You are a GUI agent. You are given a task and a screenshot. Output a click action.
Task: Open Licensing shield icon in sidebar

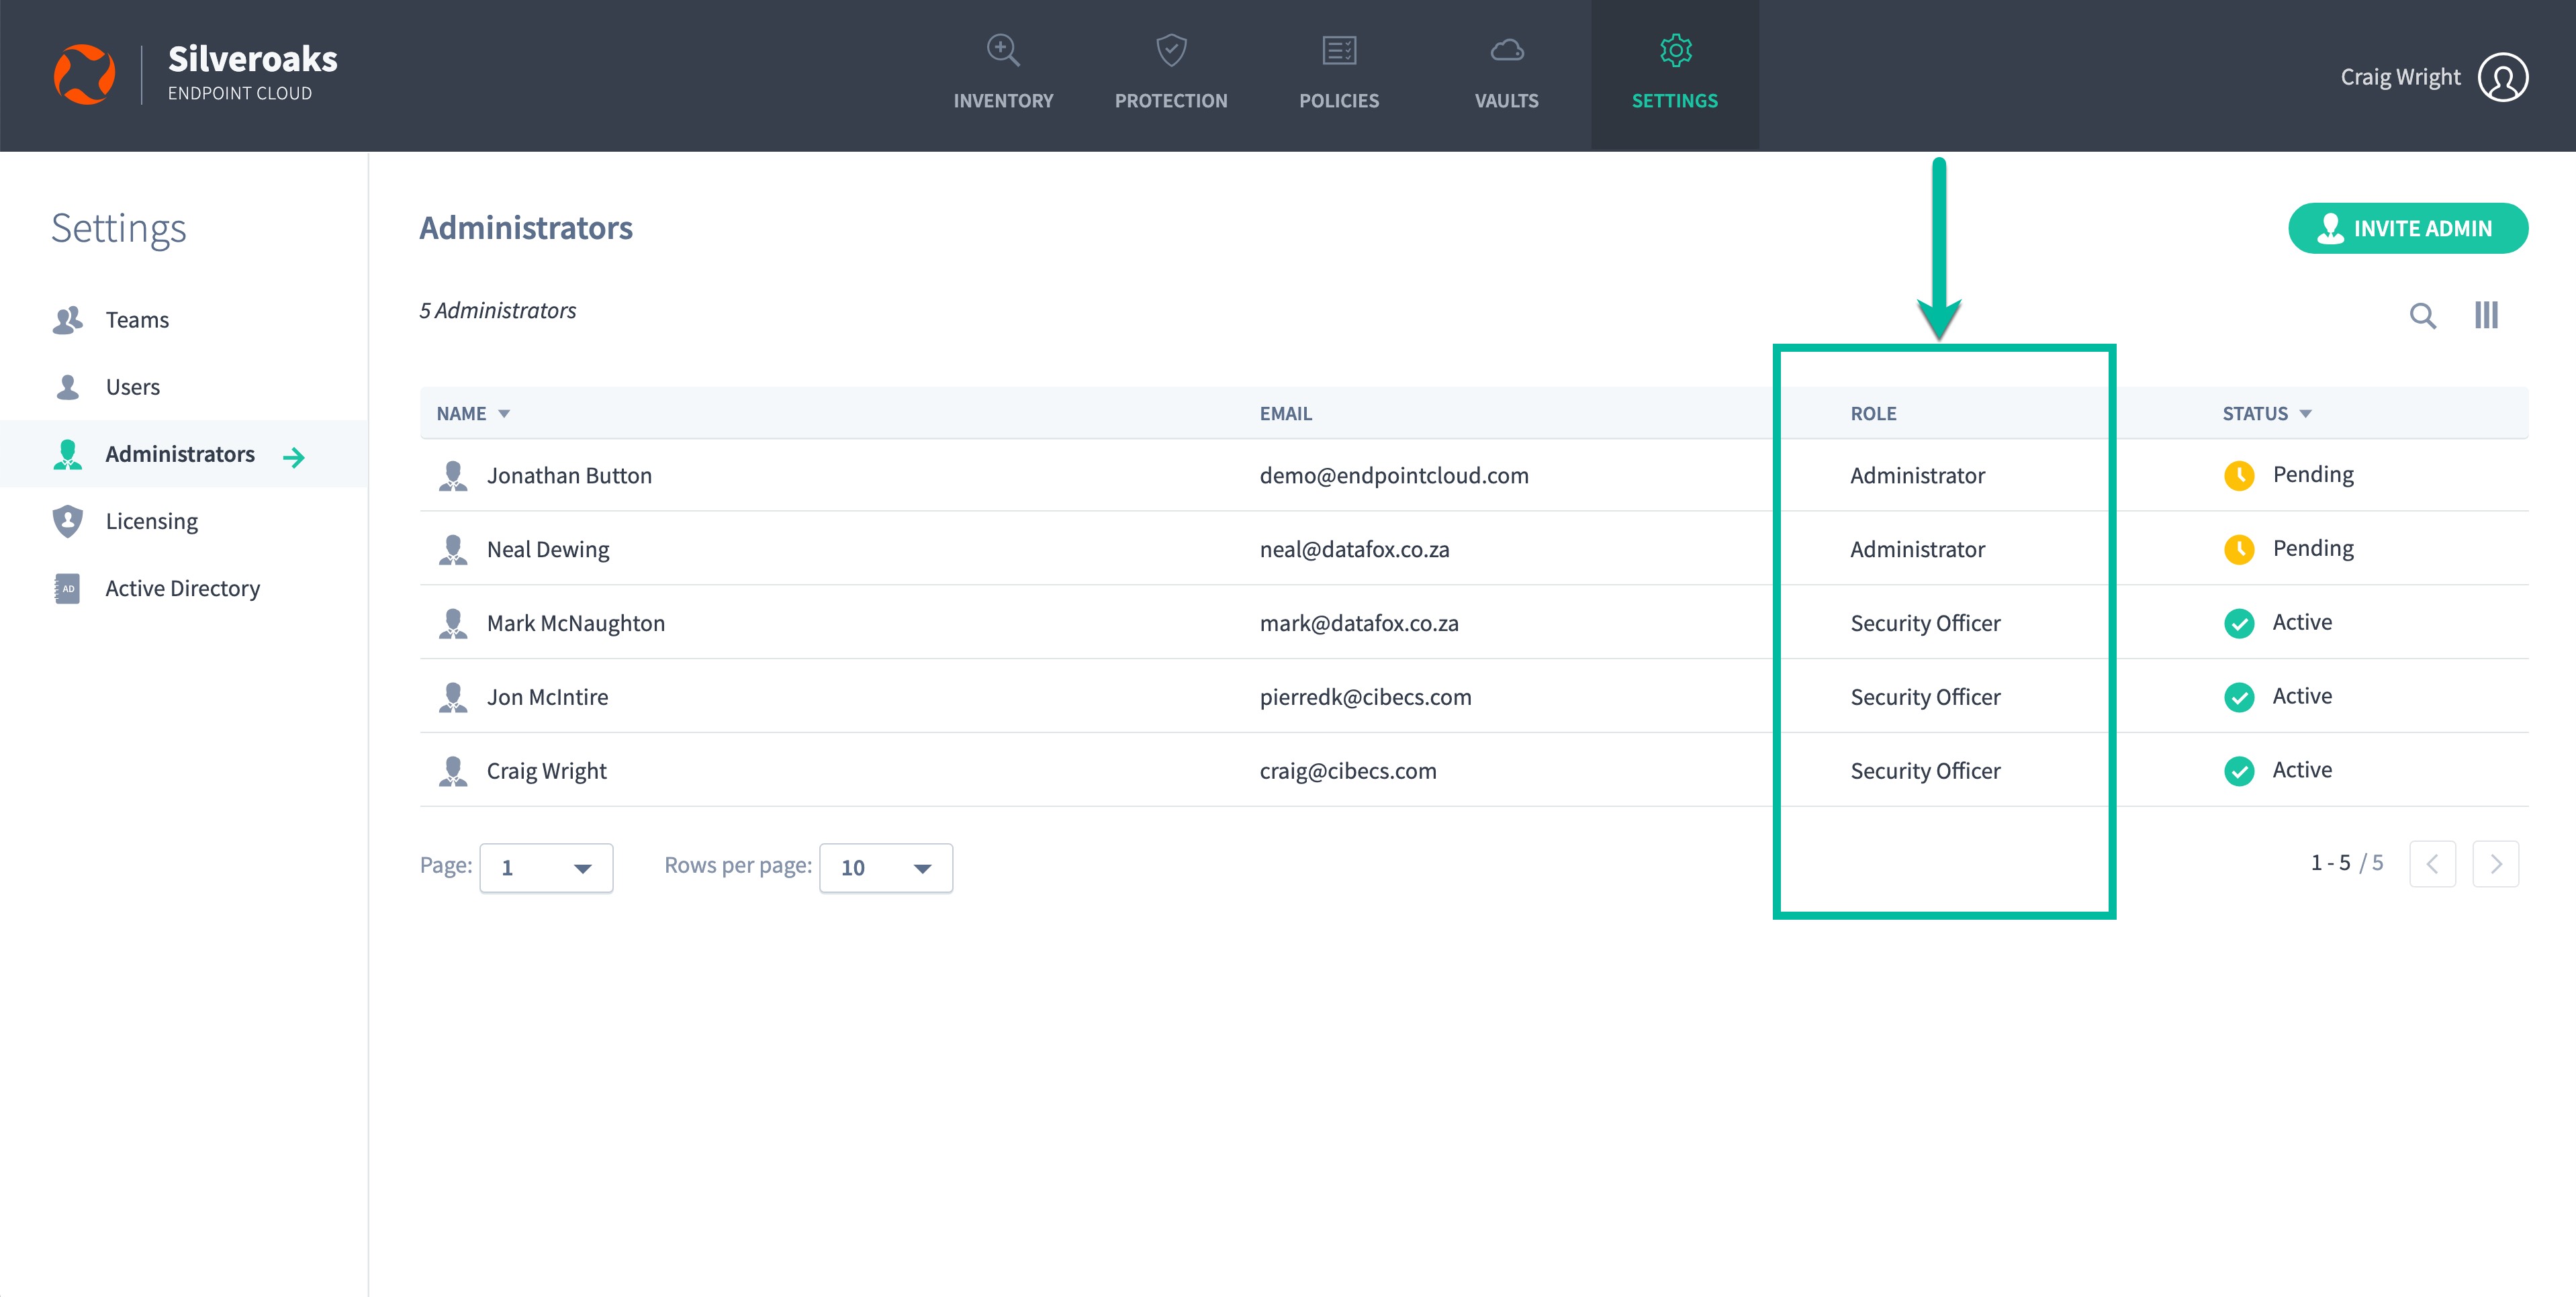(67, 521)
